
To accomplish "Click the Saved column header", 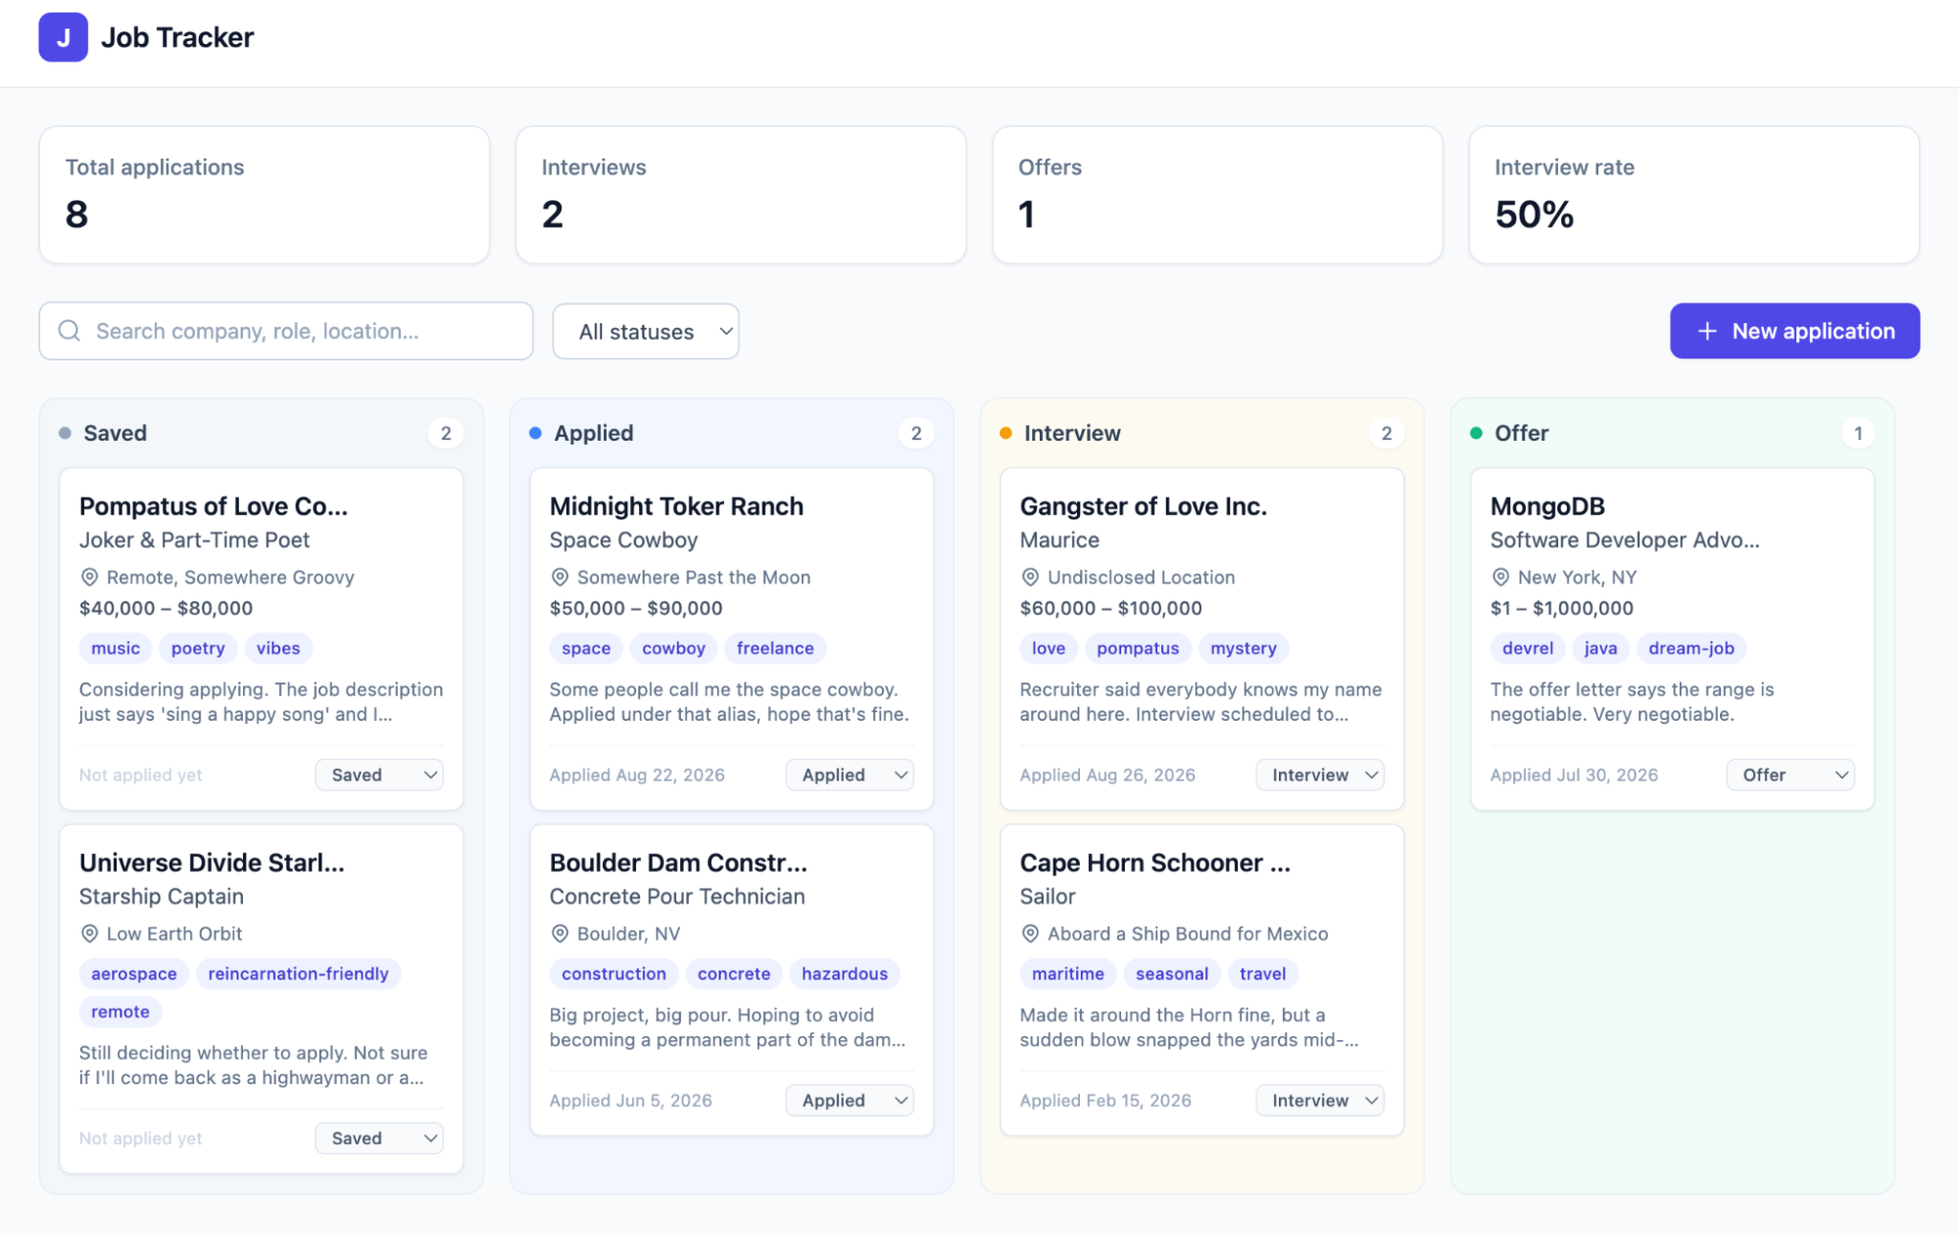I will pos(115,433).
